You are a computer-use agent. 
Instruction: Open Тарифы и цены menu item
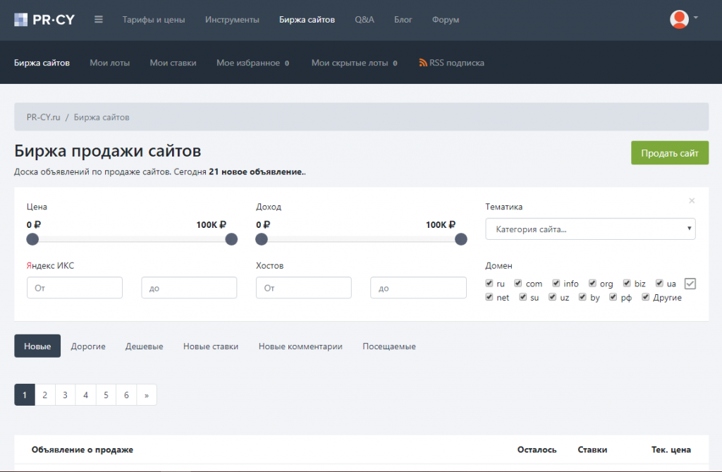pos(154,20)
